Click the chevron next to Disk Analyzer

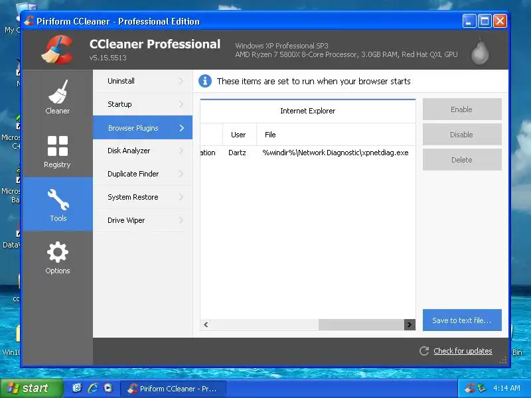pos(181,151)
